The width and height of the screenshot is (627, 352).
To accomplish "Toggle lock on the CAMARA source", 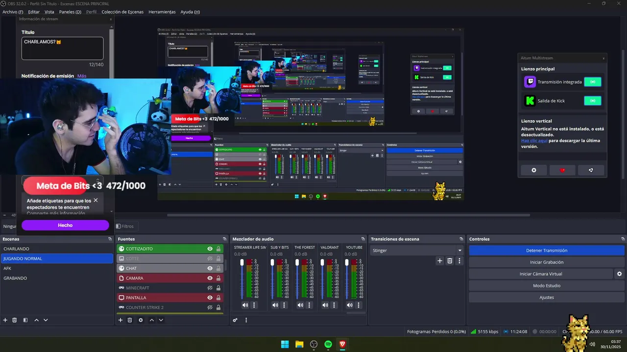I will [218, 278].
